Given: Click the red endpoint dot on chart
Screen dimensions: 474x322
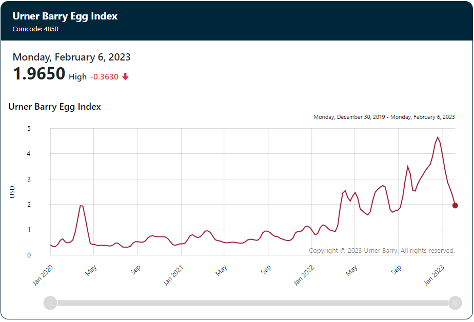Looking at the screenshot, I should pos(455,206).
